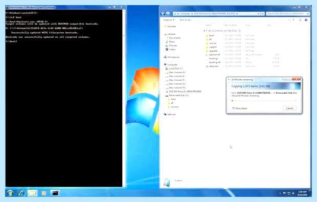Click the refresh button beside address bar
Screen dimensions: 317x202
tap(262, 14)
